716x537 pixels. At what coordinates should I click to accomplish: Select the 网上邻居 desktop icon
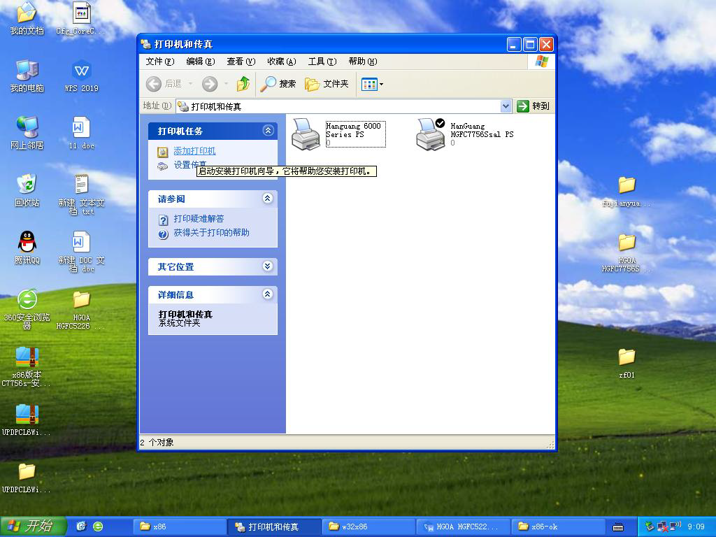pos(27,134)
